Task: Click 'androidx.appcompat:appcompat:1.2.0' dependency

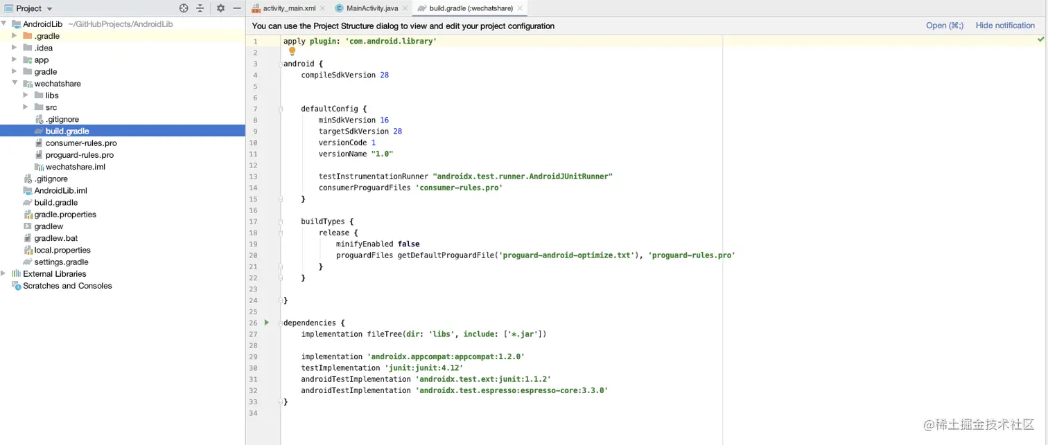Action: pyautogui.click(x=446, y=356)
